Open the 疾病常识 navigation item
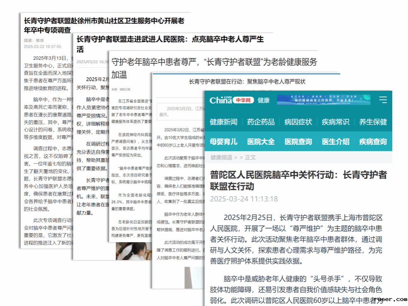408x306 pixels. point(335,122)
